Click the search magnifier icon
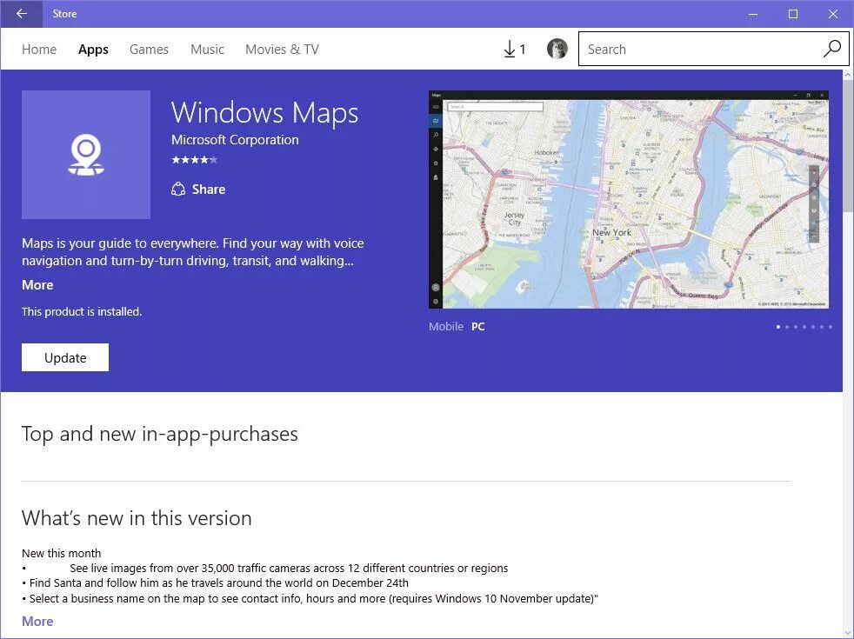The image size is (854, 639). click(831, 49)
